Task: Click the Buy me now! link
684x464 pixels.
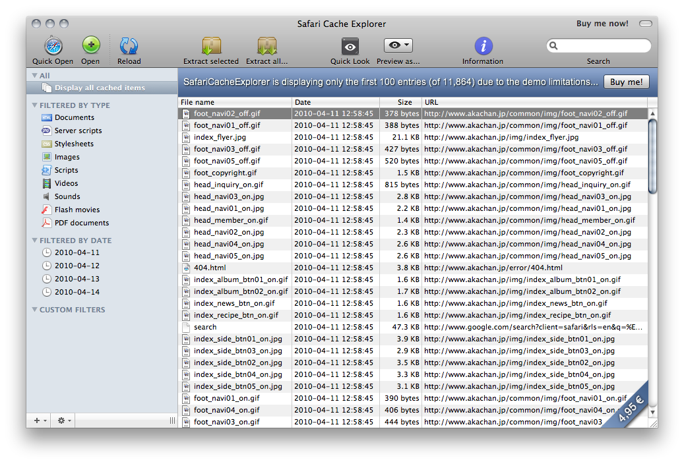Action: 602,24
